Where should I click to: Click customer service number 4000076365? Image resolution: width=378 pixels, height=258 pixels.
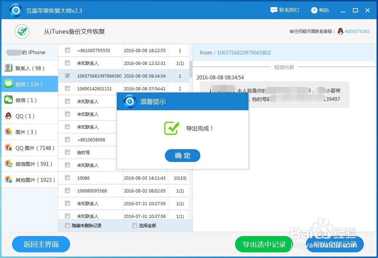pos(357,31)
